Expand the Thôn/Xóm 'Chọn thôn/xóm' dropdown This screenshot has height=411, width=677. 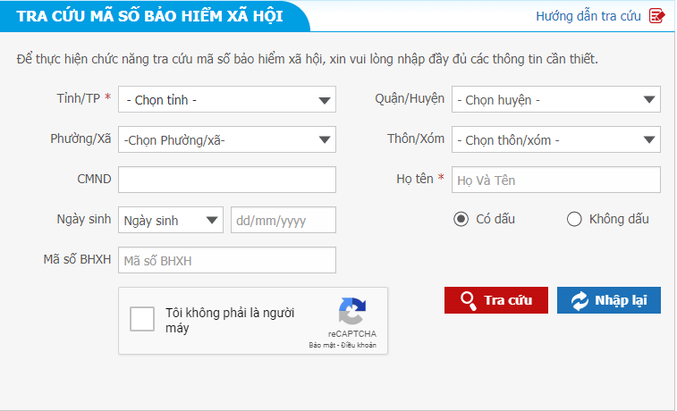[555, 139]
